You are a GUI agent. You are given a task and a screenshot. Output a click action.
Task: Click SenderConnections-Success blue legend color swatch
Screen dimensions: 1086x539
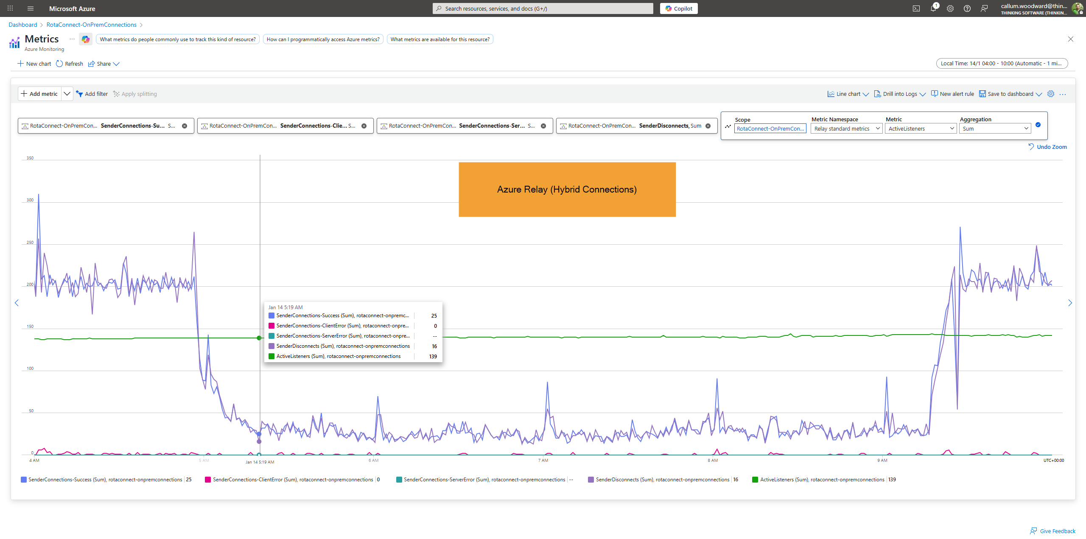(x=24, y=480)
